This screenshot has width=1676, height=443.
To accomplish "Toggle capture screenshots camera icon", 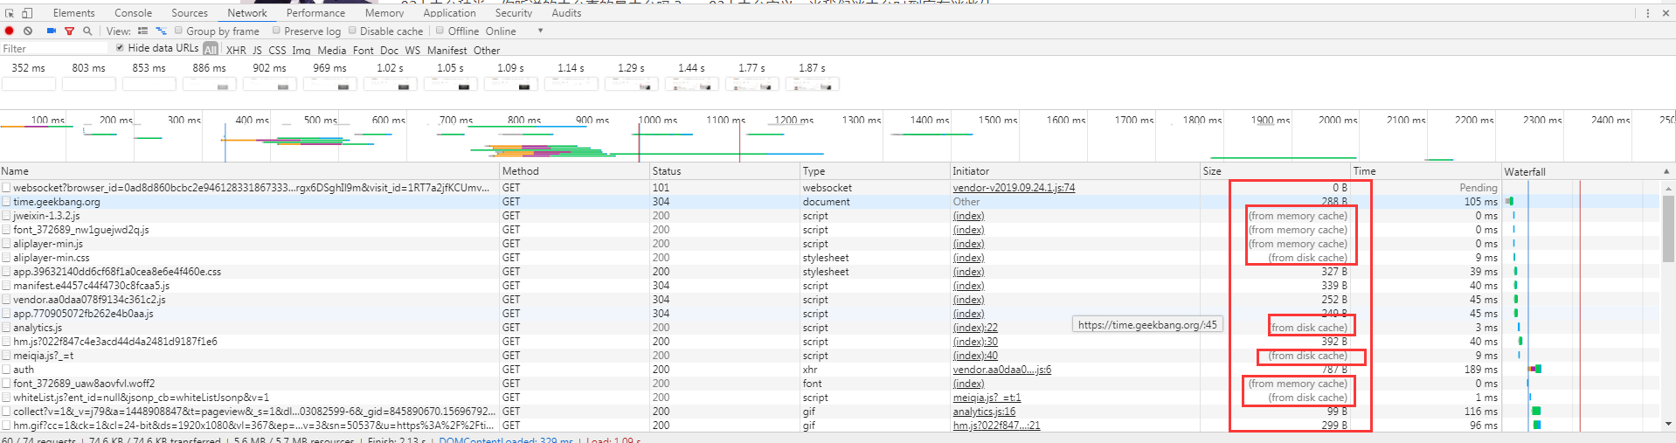I will coord(52,31).
